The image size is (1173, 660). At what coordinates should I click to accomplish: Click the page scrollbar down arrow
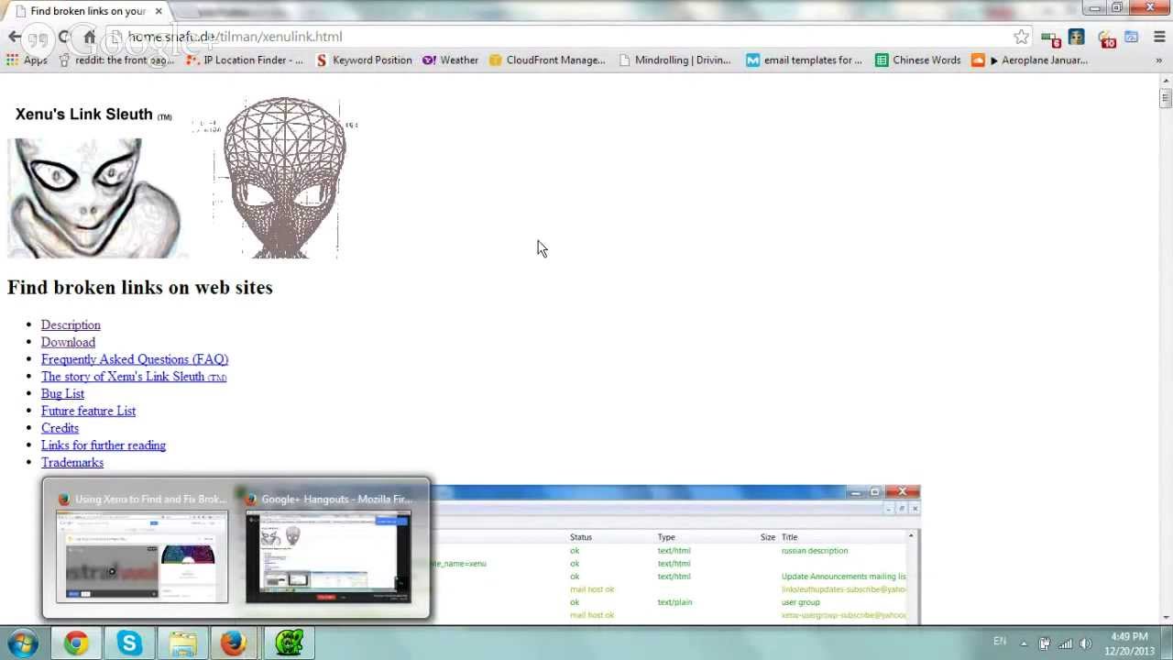pyautogui.click(x=1166, y=619)
